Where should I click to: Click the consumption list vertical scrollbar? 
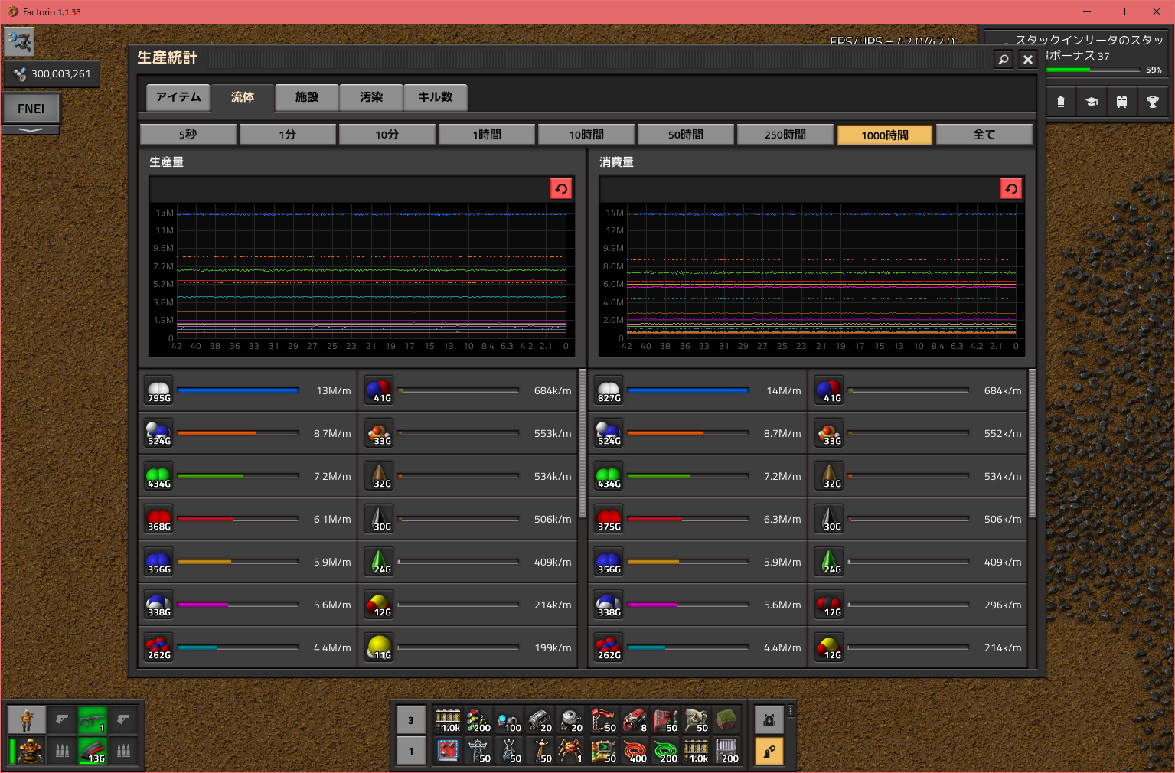(x=1033, y=443)
